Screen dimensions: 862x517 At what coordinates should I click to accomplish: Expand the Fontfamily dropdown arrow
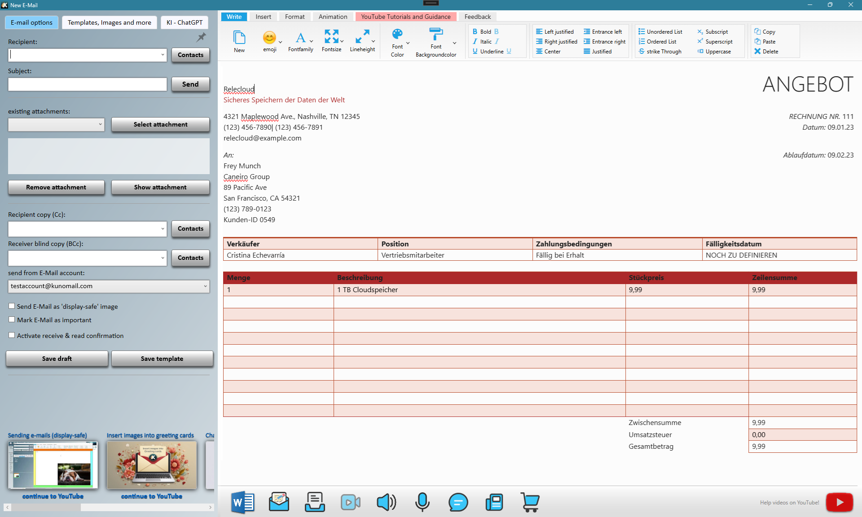coord(312,41)
